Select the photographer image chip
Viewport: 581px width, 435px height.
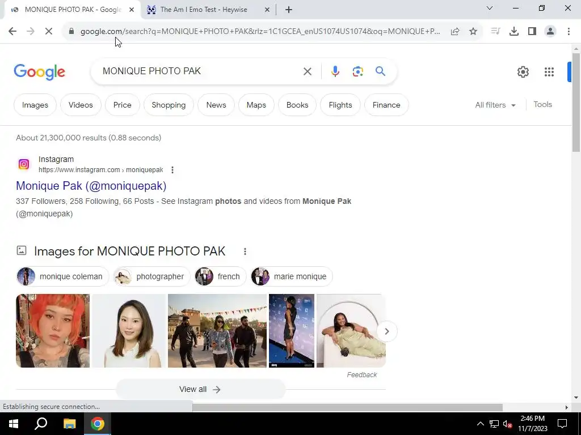click(151, 276)
